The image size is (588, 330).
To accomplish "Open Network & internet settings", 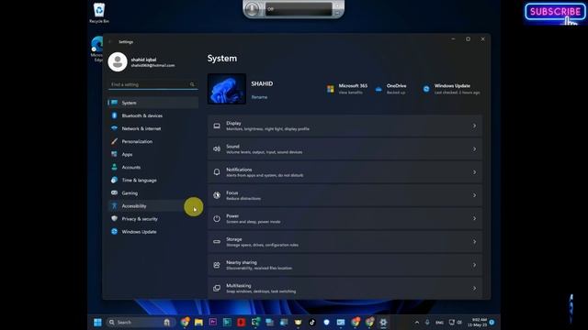I will click(153, 128).
